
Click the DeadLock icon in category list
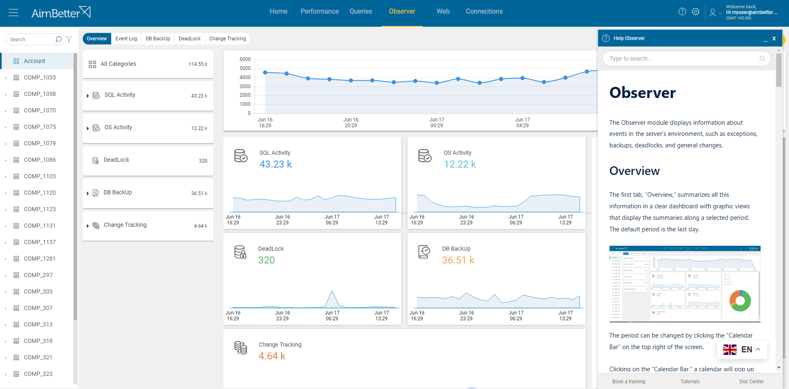(x=95, y=160)
